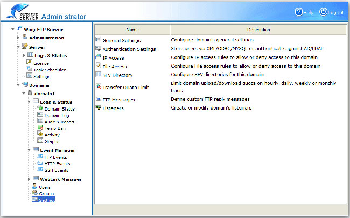
Task: Click the Transfer Quota Limit row icon
Action: pos(98,86)
